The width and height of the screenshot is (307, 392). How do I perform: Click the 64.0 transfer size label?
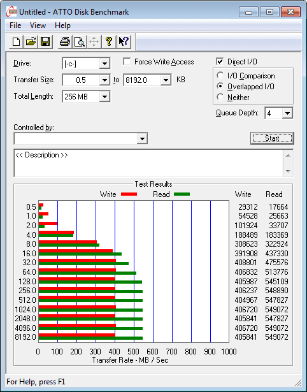(29, 272)
